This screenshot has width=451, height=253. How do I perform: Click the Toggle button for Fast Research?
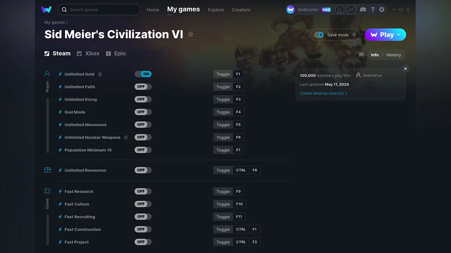click(223, 191)
